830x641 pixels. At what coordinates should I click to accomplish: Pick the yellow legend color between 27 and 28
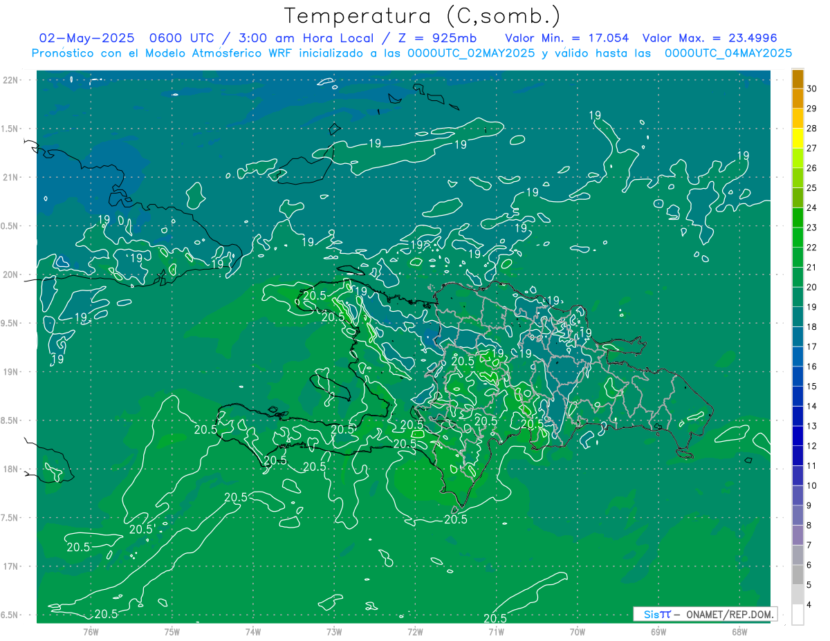(797, 138)
